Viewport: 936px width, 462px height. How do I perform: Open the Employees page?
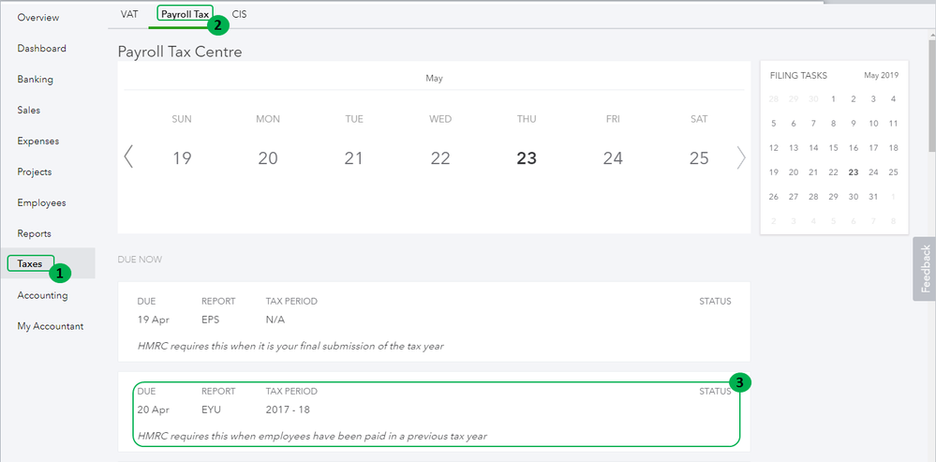41,203
